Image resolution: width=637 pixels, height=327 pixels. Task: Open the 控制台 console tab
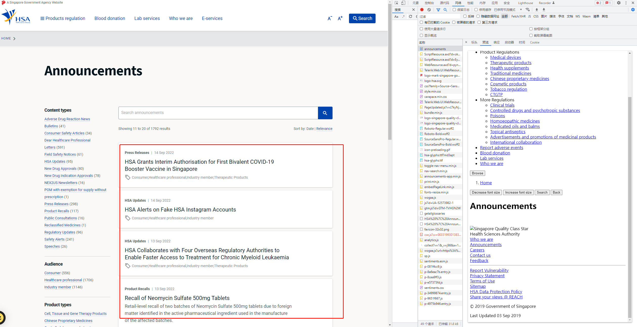pyautogui.click(x=429, y=3)
